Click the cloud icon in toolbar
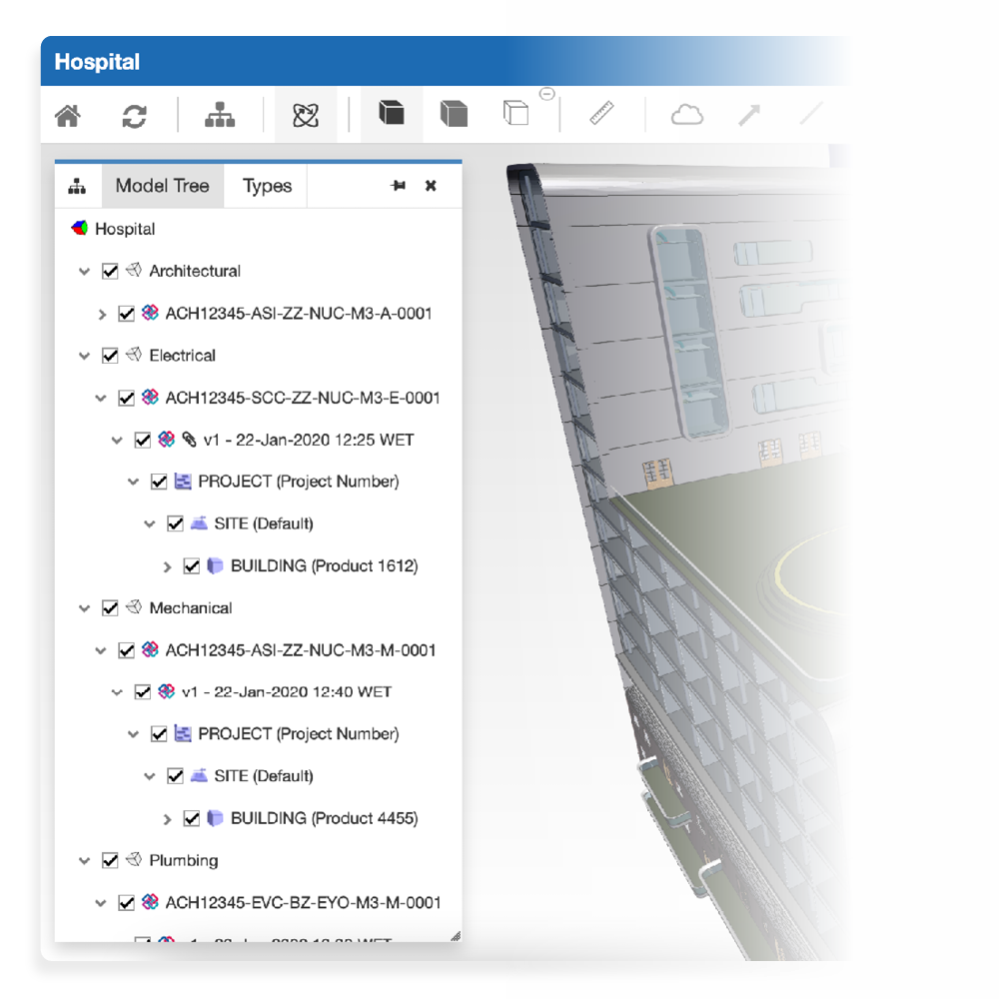Screen dimensions: 999x999 [x=686, y=115]
